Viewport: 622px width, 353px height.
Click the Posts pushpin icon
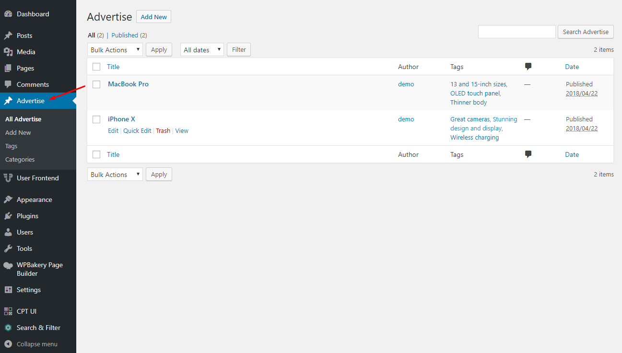tap(8, 35)
